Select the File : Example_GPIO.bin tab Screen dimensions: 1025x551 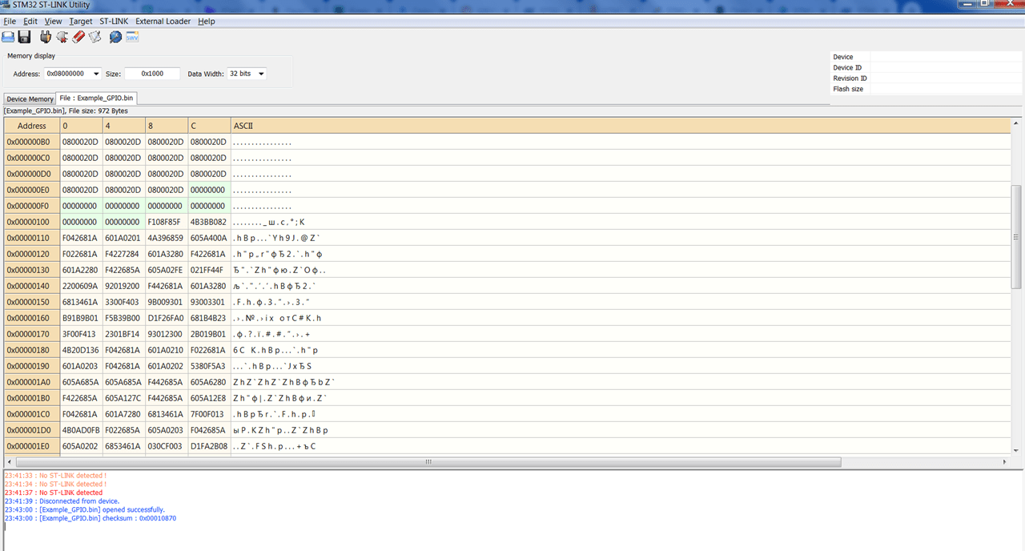(x=96, y=98)
